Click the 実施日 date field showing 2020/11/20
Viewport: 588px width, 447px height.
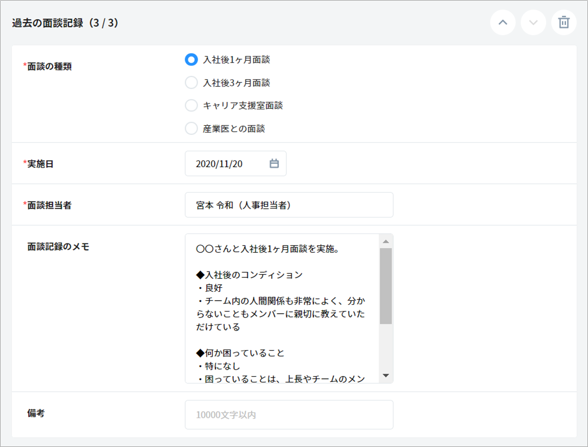(x=226, y=164)
